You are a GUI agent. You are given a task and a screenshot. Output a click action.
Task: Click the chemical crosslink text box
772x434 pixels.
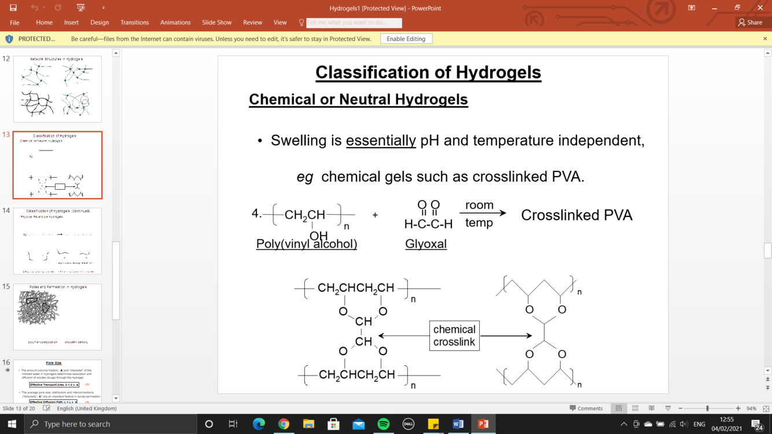point(454,336)
